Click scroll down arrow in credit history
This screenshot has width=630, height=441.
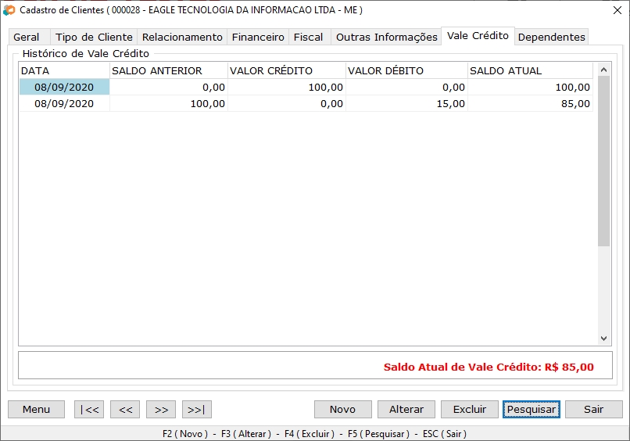click(603, 339)
